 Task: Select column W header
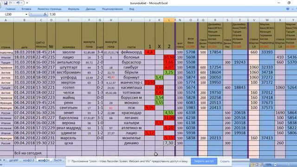tap(267, 20)
